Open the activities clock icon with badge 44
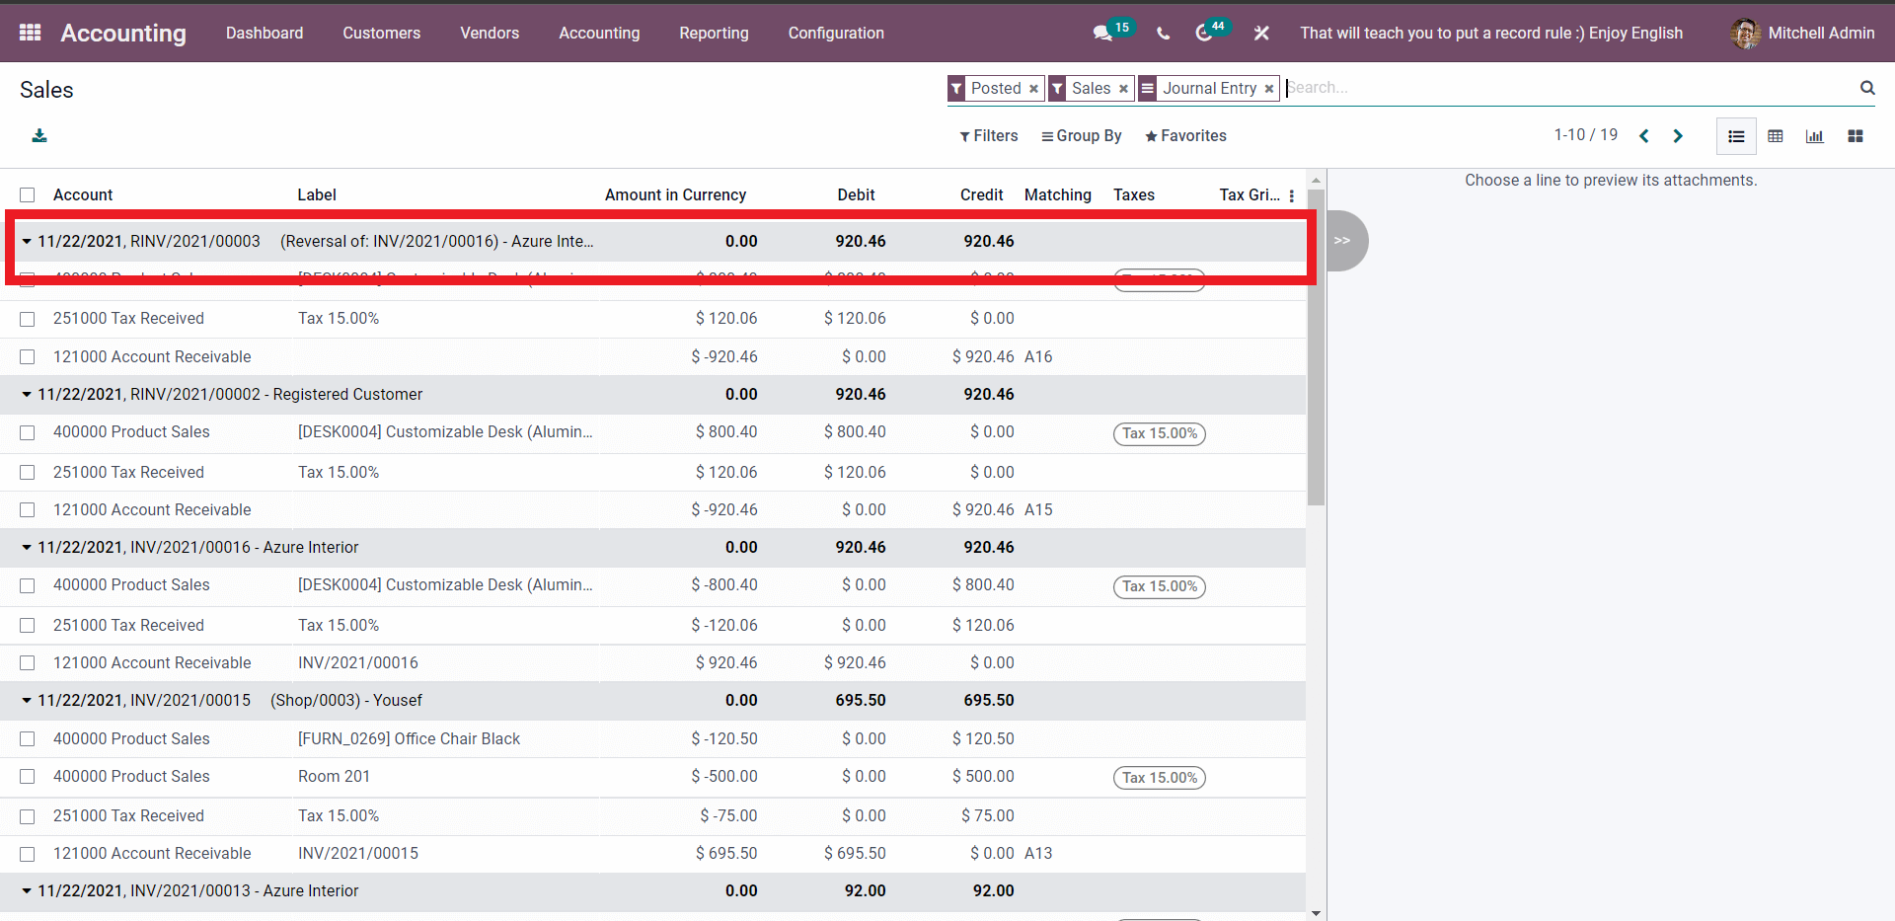This screenshot has height=921, width=1895. click(1204, 33)
